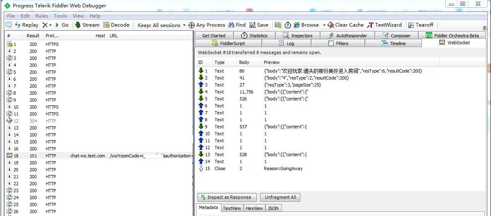Viewport: 491px width, 216px height.
Task: Sort messages by Type column header
Action: [224, 62]
